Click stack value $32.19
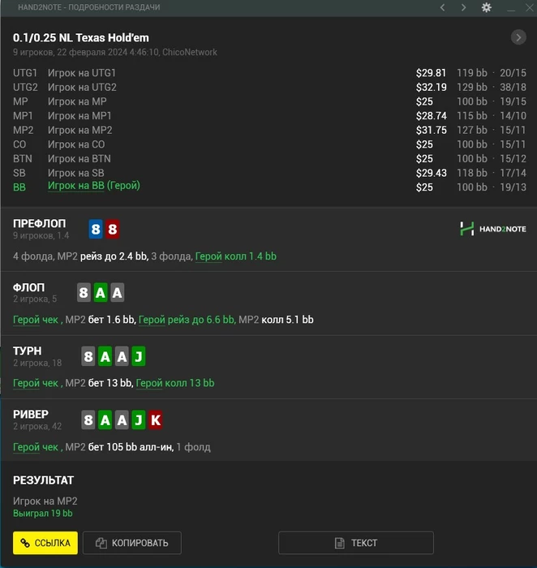This screenshot has width=537, height=568. point(431,88)
